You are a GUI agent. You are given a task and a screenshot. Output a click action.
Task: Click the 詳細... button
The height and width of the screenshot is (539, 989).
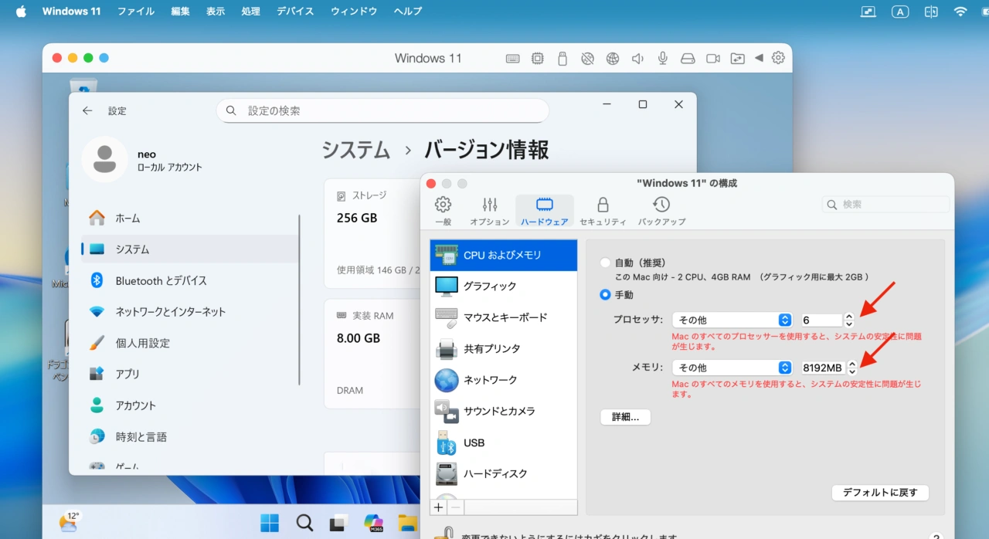625,416
